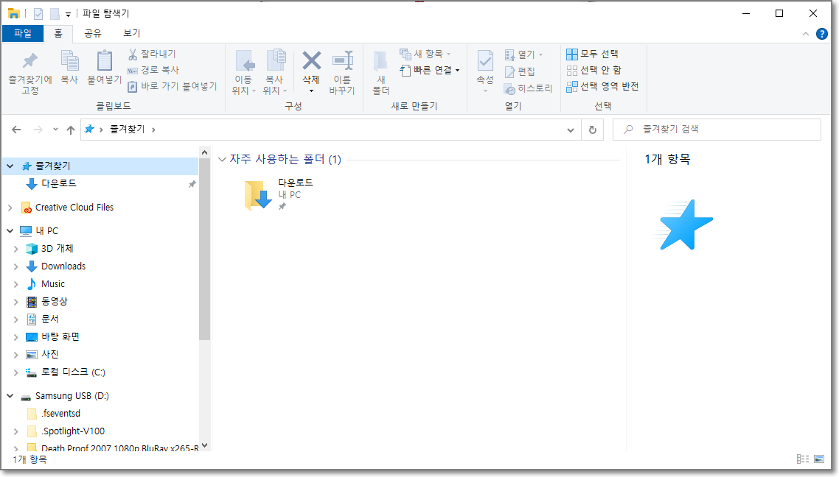Click 경로 복사 in clipboard group

click(x=153, y=70)
